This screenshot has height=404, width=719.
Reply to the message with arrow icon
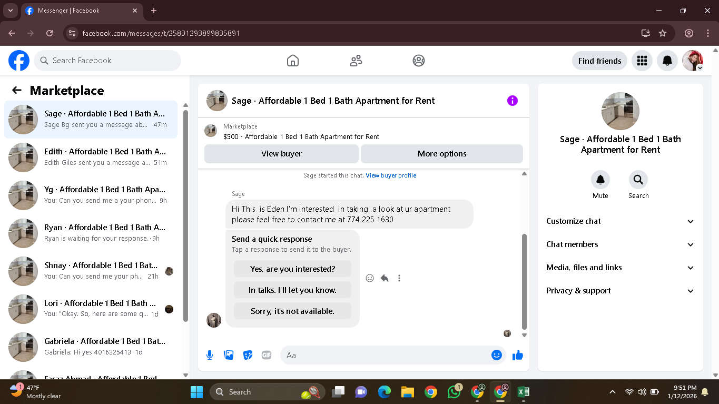click(385, 278)
